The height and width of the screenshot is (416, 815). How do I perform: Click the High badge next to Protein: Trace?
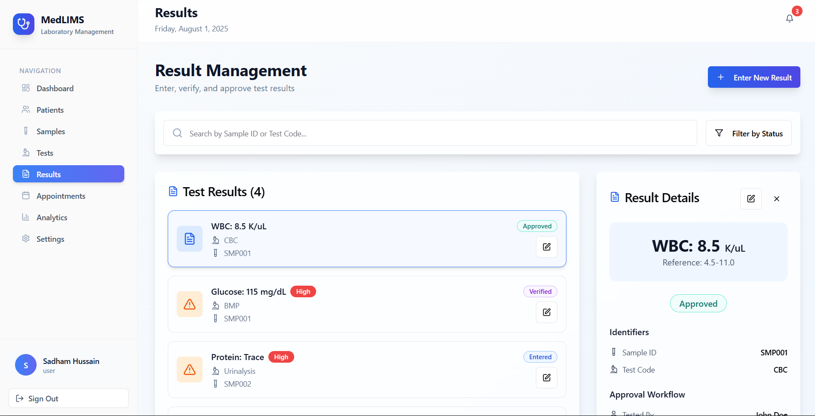[281, 357]
